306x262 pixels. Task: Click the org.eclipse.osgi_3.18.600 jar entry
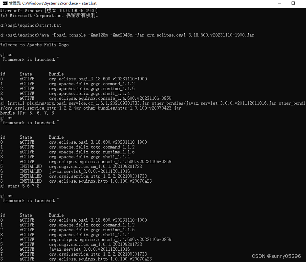pos(97,78)
